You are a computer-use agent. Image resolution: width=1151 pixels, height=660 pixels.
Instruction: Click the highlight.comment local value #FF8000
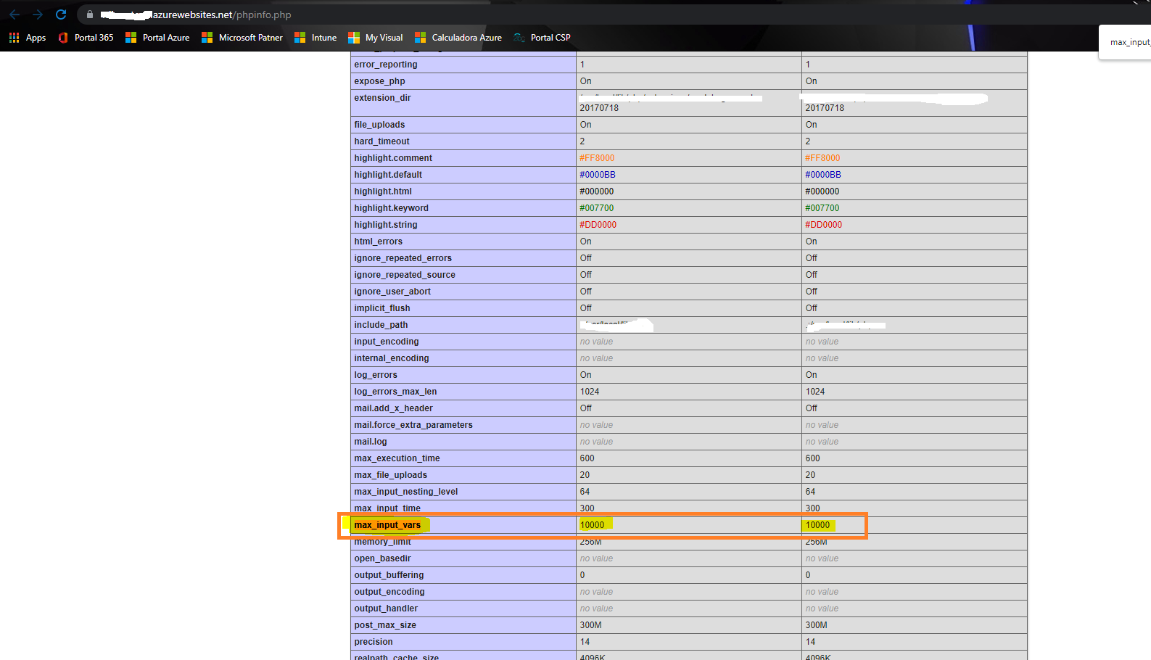[597, 158]
